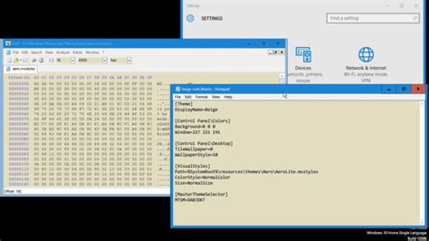Screen dimensions: 429x241
Task: Open HxD File menu
Action: [x=15, y=52]
